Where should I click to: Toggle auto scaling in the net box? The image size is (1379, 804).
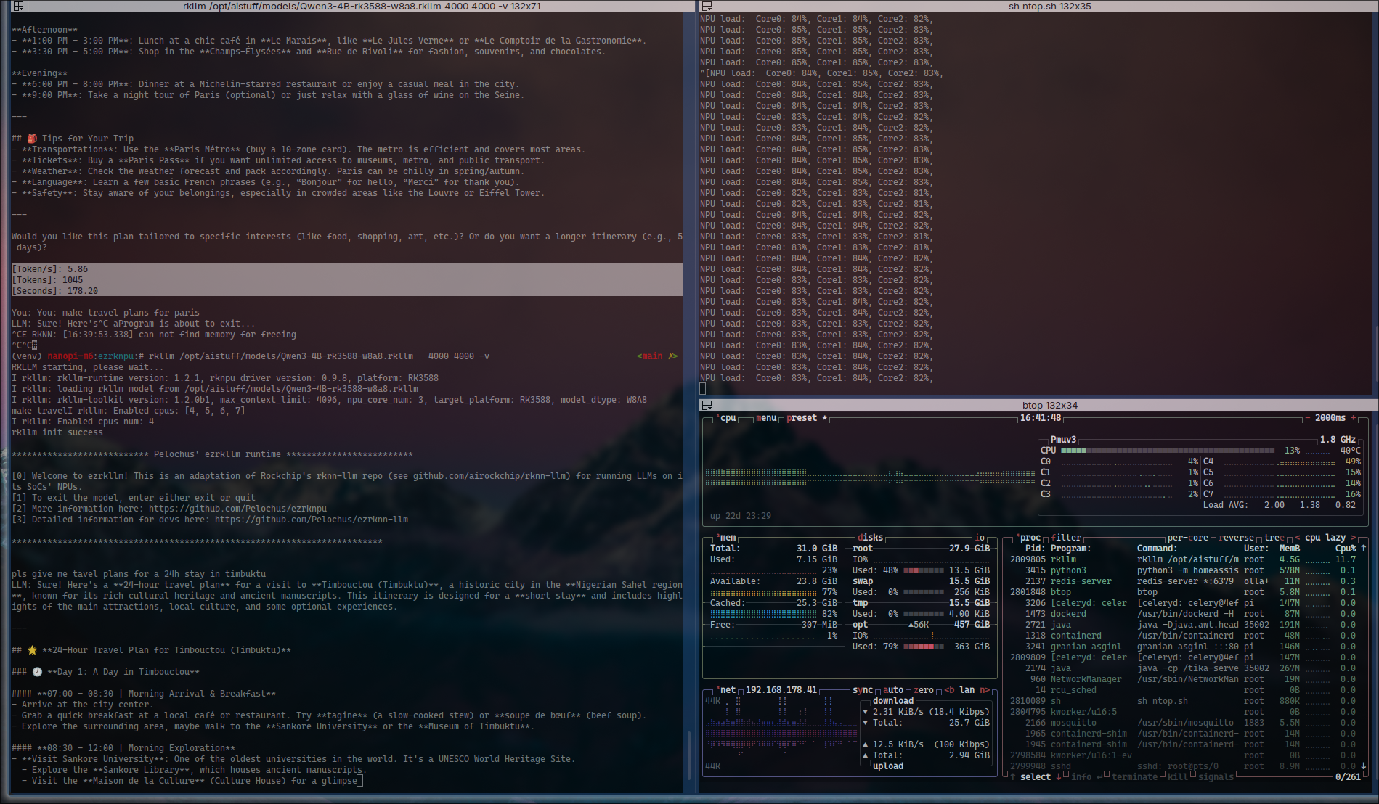893,690
